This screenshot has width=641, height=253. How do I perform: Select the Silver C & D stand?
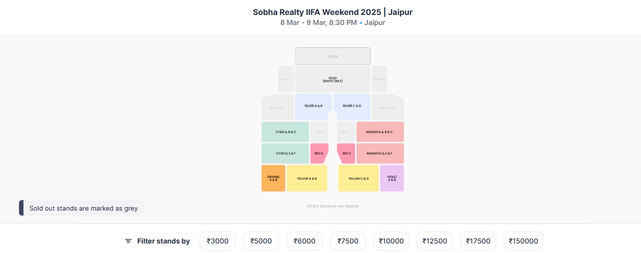point(352,105)
